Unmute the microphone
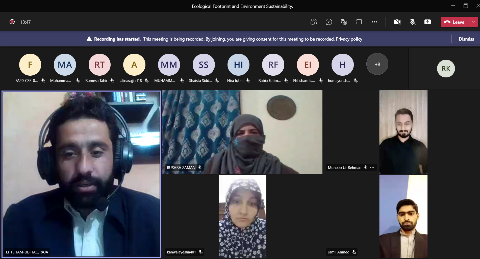480x259 pixels. 412,22
